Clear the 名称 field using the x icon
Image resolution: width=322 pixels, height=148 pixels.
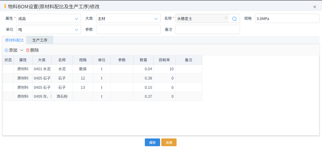(x=226, y=18)
